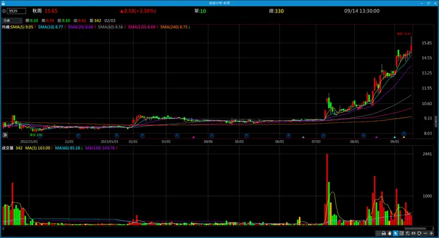Click the 2441 volume axis label
Viewport: 439px width, 238px height.
tap(427, 154)
